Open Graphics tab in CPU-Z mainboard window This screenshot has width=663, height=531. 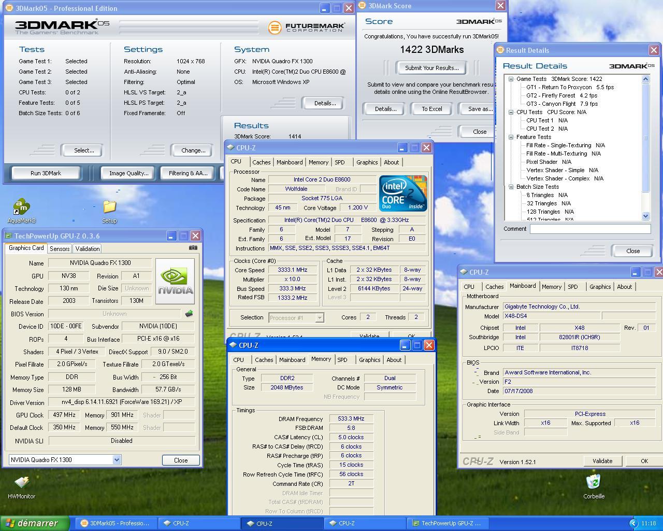[600, 287]
